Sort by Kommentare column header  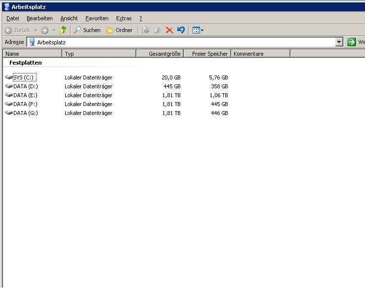[x=261, y=54]
